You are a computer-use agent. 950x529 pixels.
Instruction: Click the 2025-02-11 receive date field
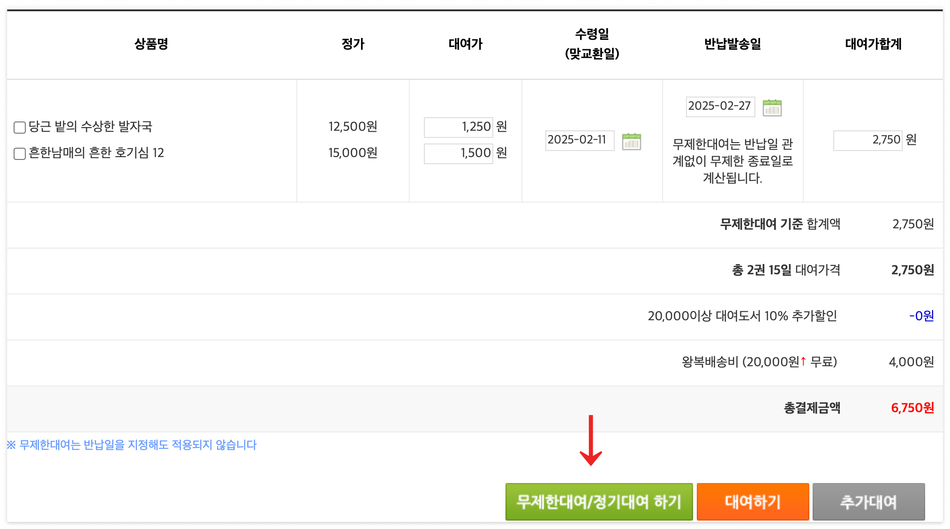point(580,140)
